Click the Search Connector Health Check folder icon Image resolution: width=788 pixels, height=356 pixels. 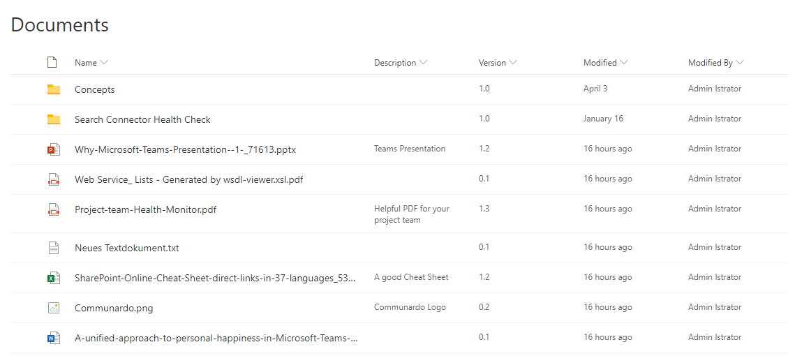(54, 119)
